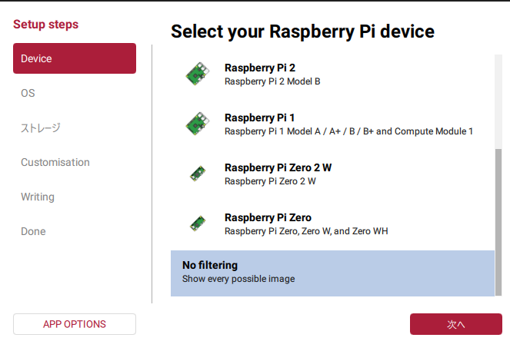Click the device list scrollbar thumb
The image size is (510, 341).
click(498, 221)
